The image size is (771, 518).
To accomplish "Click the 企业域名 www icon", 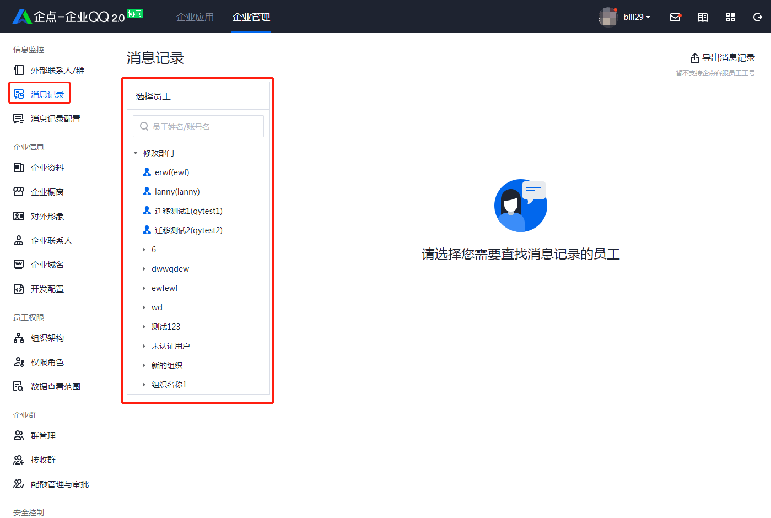I will click(x=19, y=265).
